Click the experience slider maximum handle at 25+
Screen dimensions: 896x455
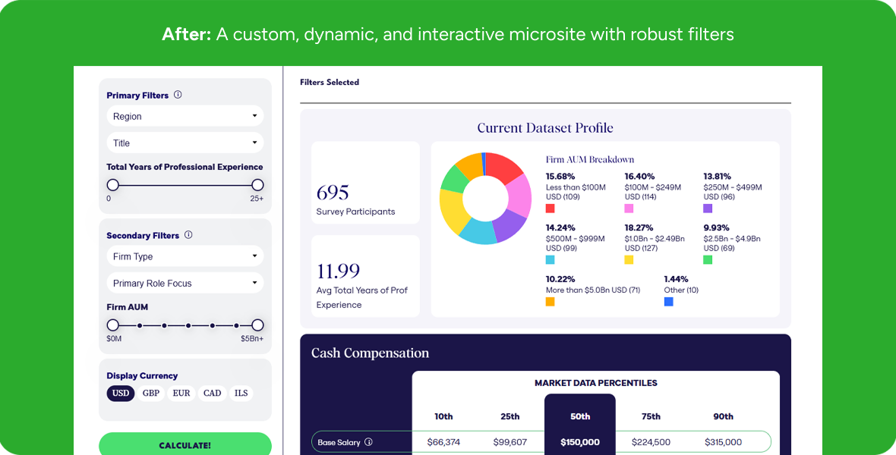257,185
